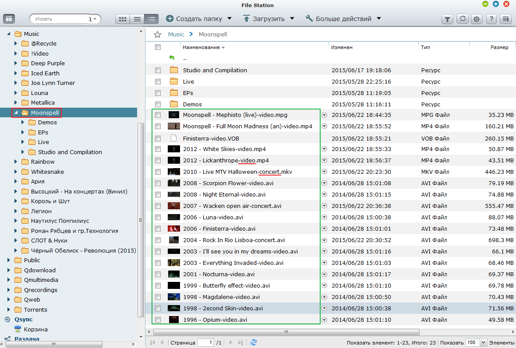Check 2008 - Scorpion Flower-video.avi
516x348 pixels.
point(158,183)
